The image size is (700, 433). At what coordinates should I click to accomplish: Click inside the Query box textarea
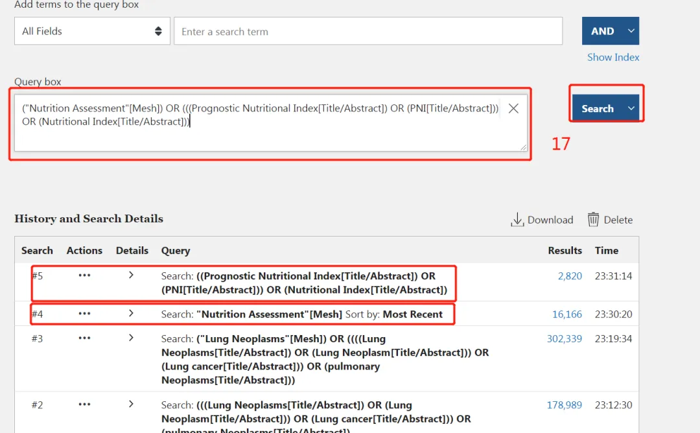pos(270,123)
